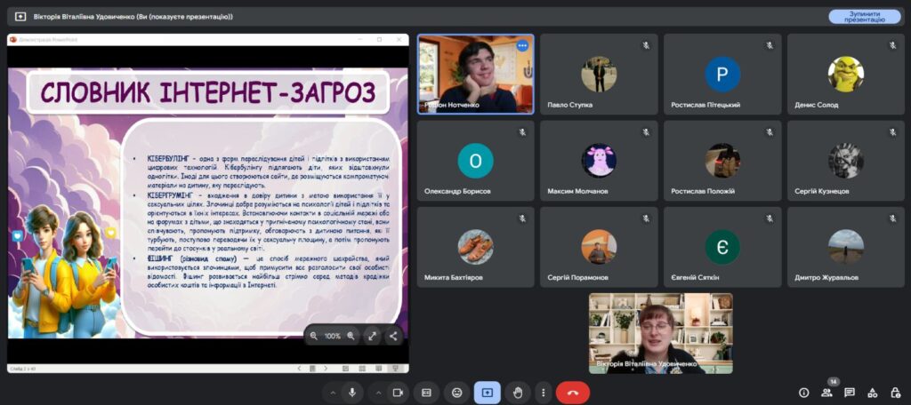Click the highlighted present screen icon

click(488, 392)
